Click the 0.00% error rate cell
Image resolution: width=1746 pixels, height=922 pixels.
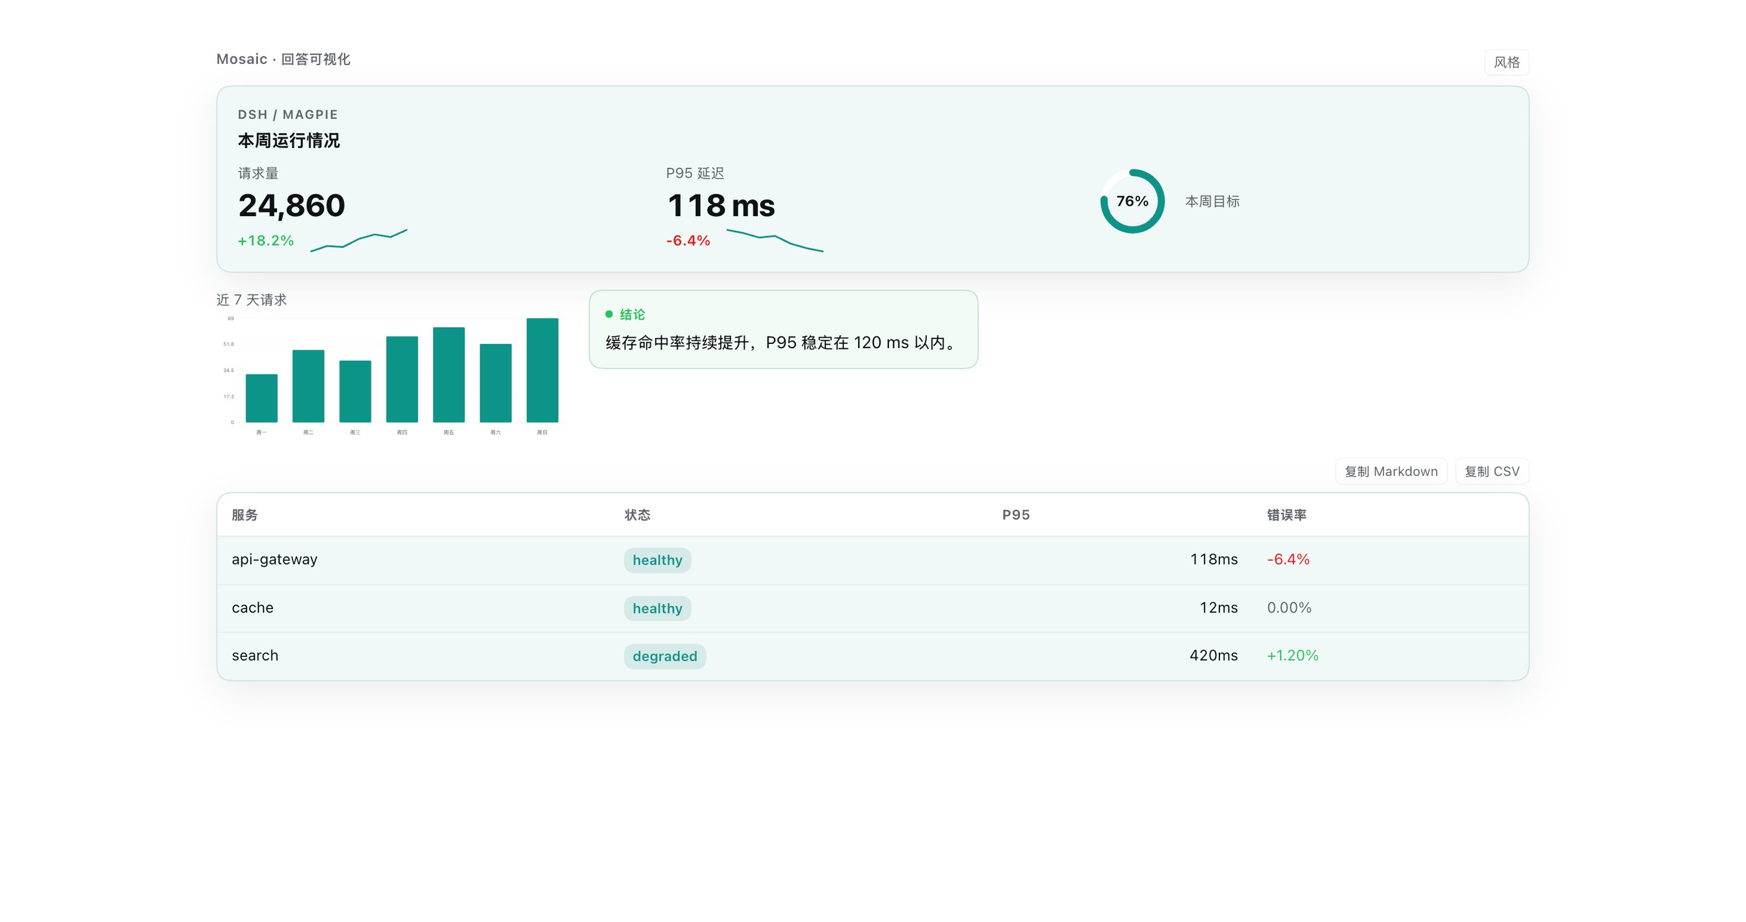1289,607
